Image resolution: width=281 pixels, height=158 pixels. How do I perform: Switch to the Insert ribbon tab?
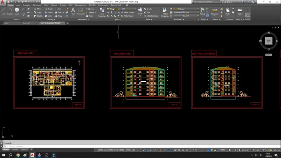18,5
